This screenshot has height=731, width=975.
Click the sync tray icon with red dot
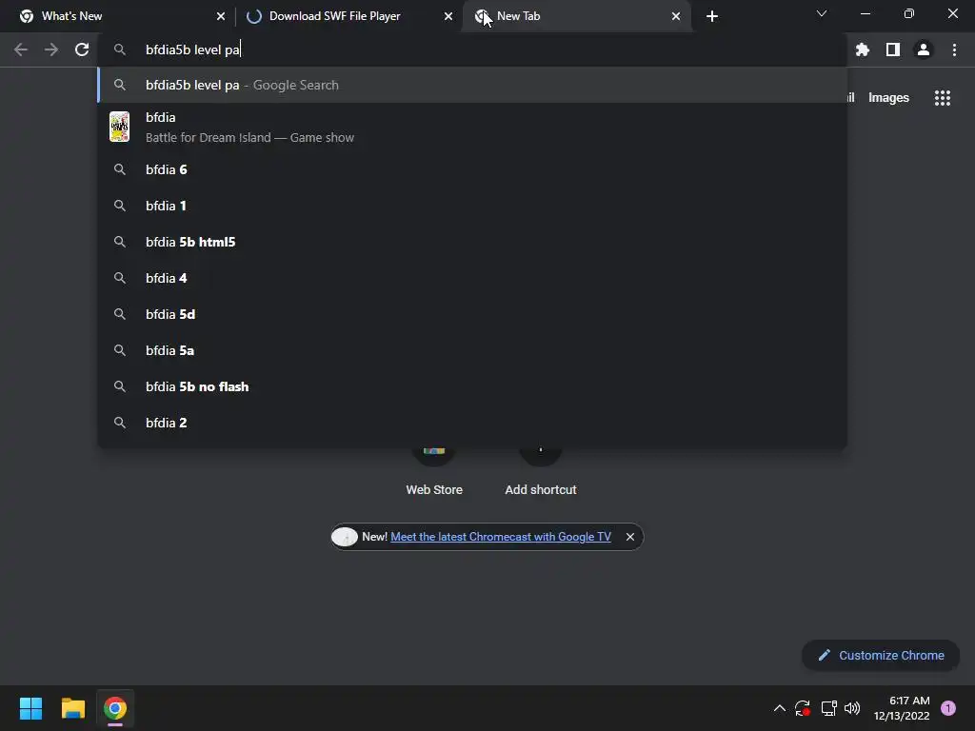[x=802, y=708]
